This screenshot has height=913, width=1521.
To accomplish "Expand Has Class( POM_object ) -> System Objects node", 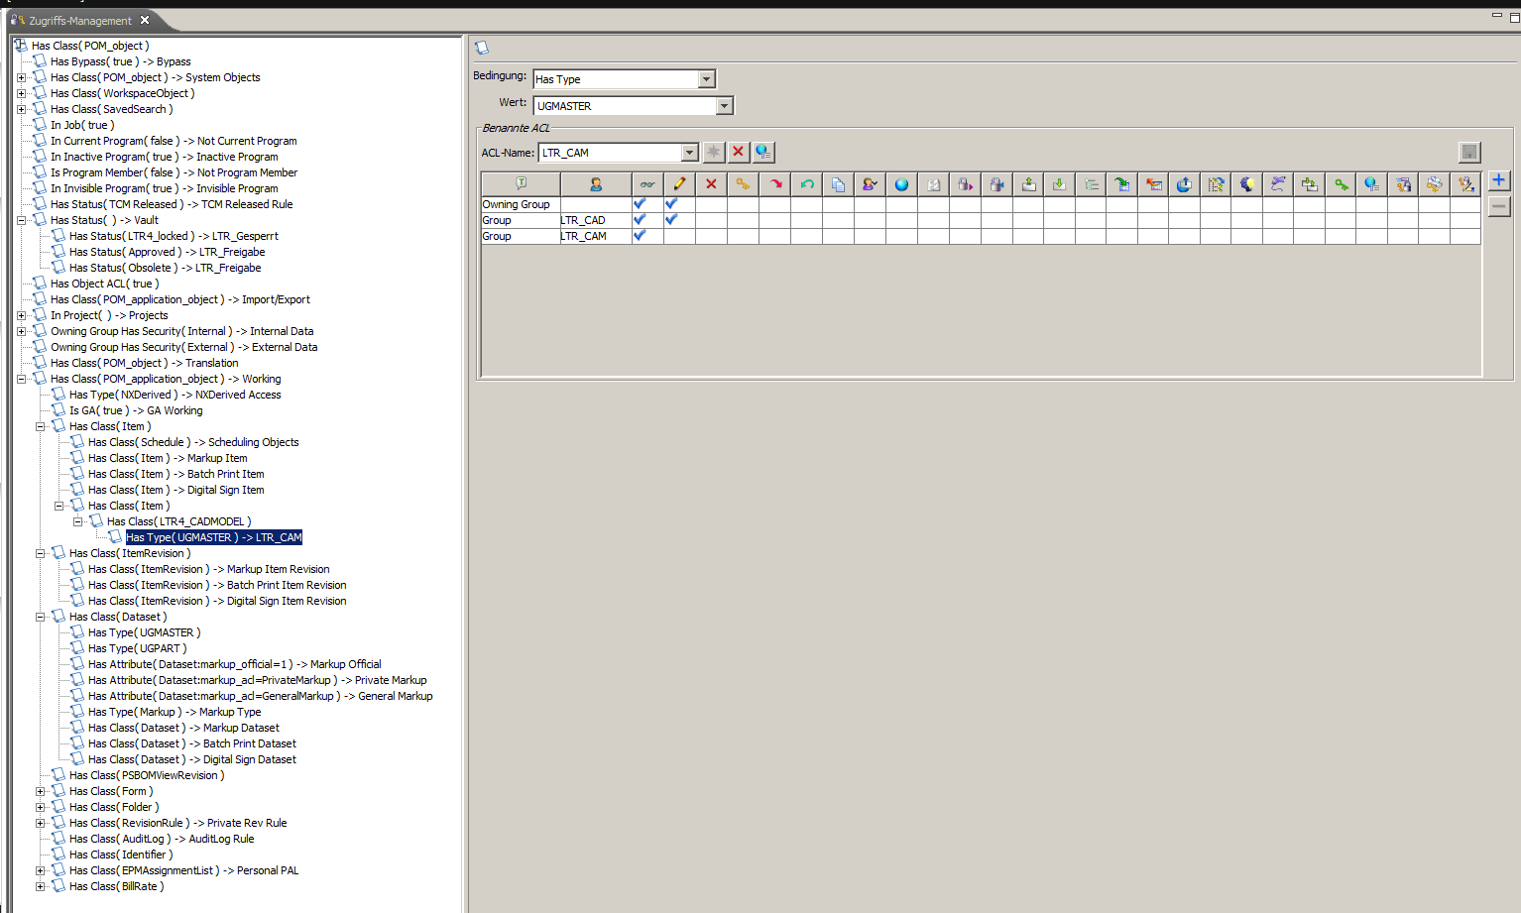I will (x=21, y=77).
